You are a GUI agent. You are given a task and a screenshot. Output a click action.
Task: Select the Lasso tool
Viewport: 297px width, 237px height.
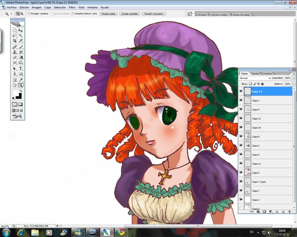pyautogui.click(x=15, y=36)
